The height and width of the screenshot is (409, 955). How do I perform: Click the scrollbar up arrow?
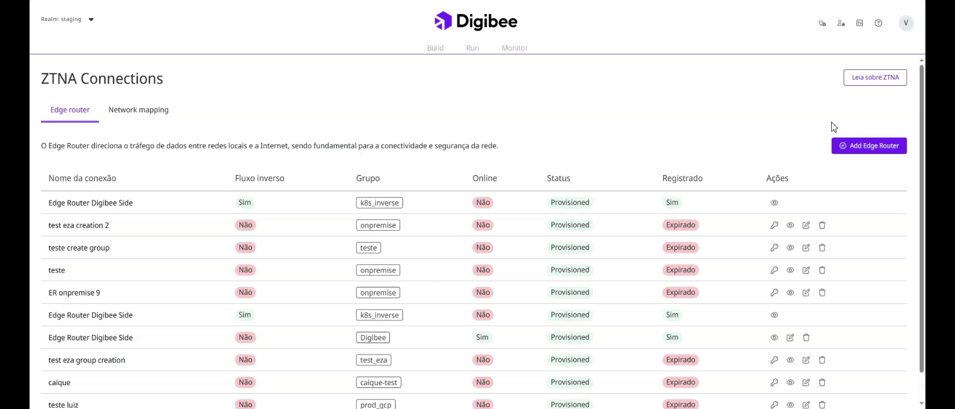(x=921, y=60)
